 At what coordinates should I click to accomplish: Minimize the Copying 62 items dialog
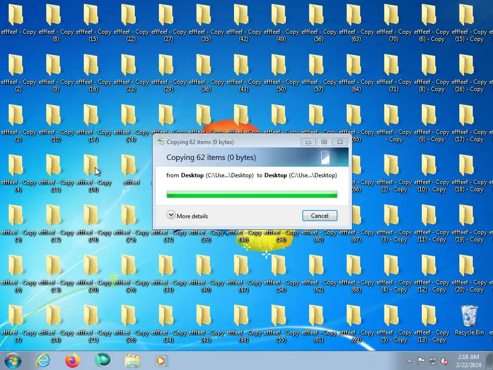click(x=308, y=142)
